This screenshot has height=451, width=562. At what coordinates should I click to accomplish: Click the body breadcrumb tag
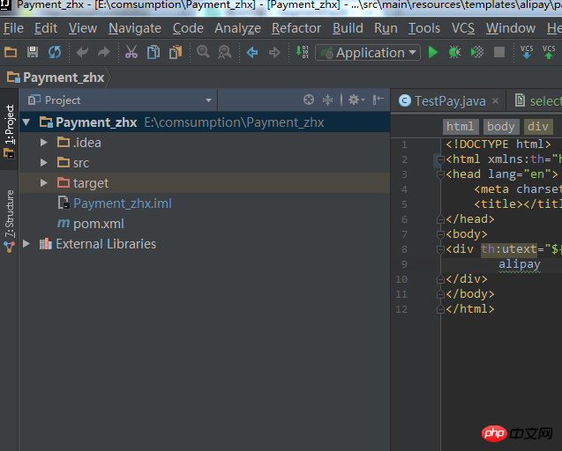[x=500, y=127]
